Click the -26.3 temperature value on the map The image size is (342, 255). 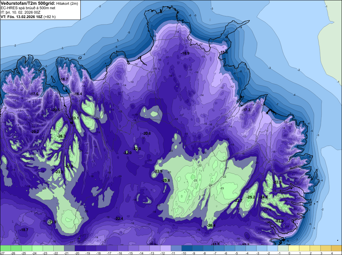click(x=62, y=136)
